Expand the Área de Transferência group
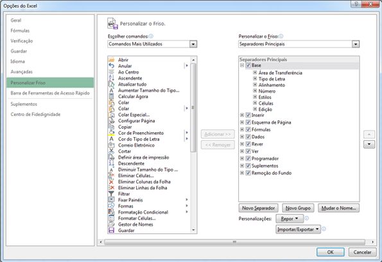 (255, 72)
